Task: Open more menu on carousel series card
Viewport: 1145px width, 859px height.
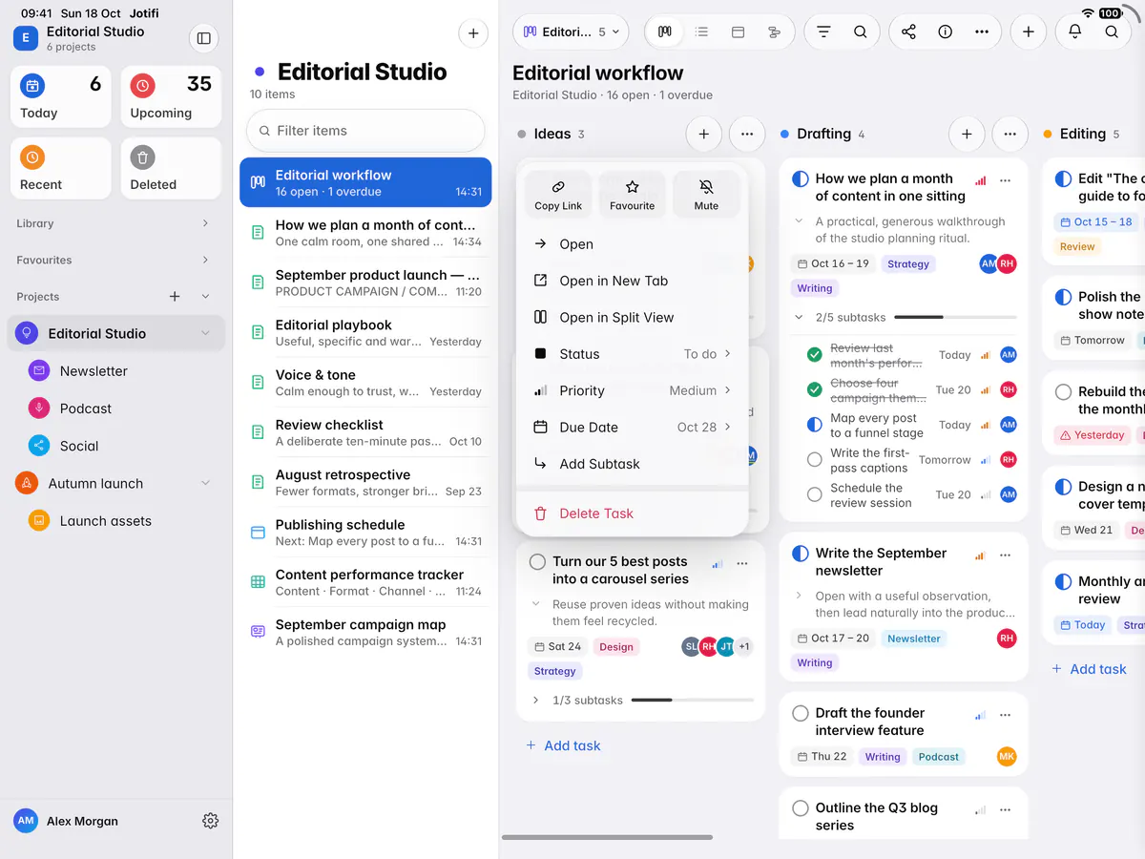Action: click(x=742, y=563)
